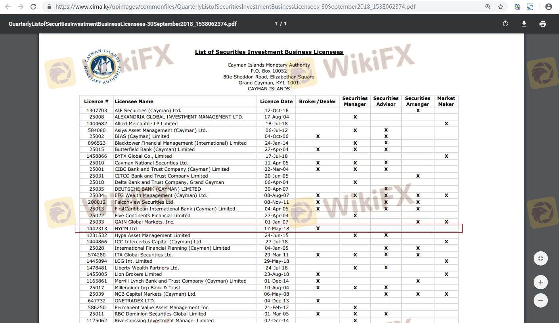The image size is (559, 323).
Task: Click the Licensee Name column header
Action: (x=134, y=101)
